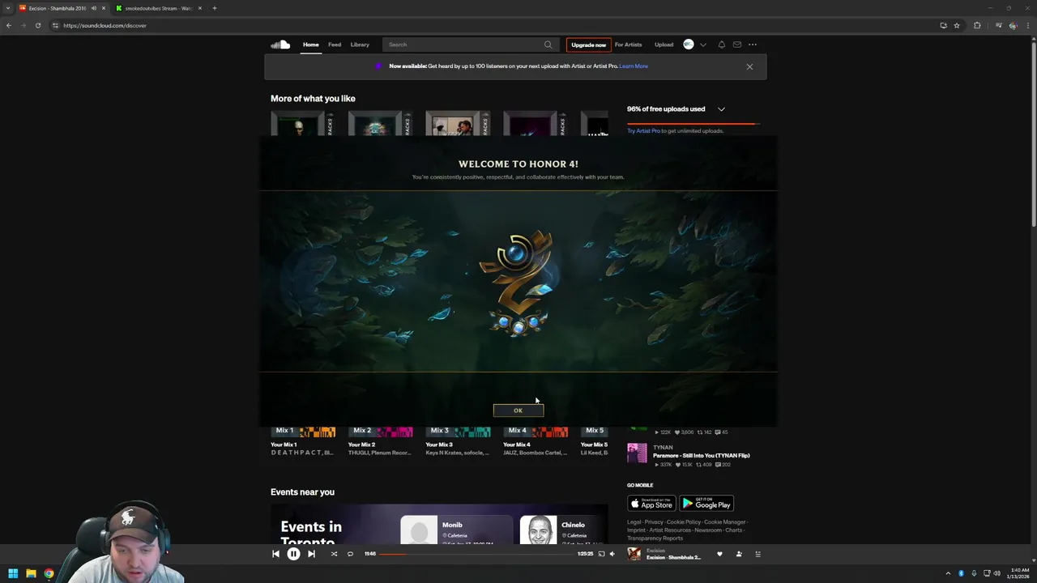1037x583 pixels.
Task: Click the Paramore track artwork thumbnail
Action: [637, 453]
